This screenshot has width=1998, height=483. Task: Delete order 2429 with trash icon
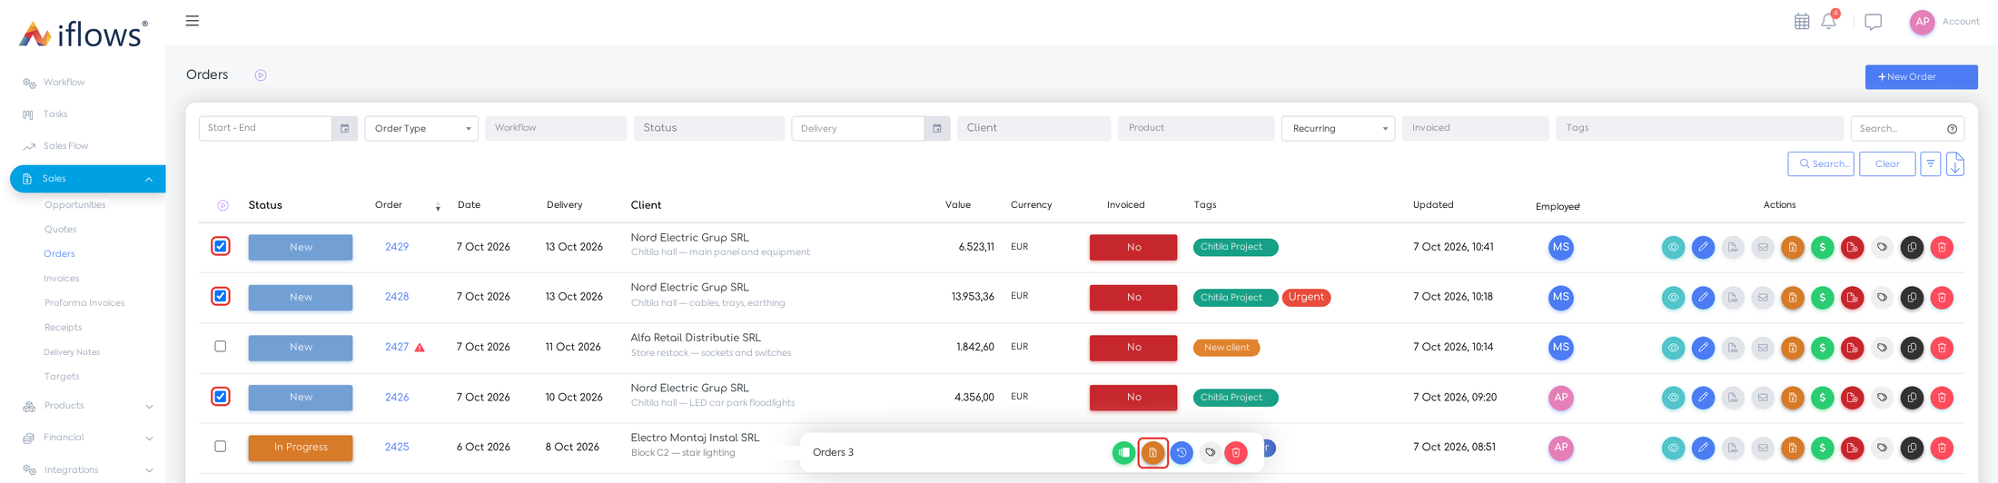(x=1942, y=247)
